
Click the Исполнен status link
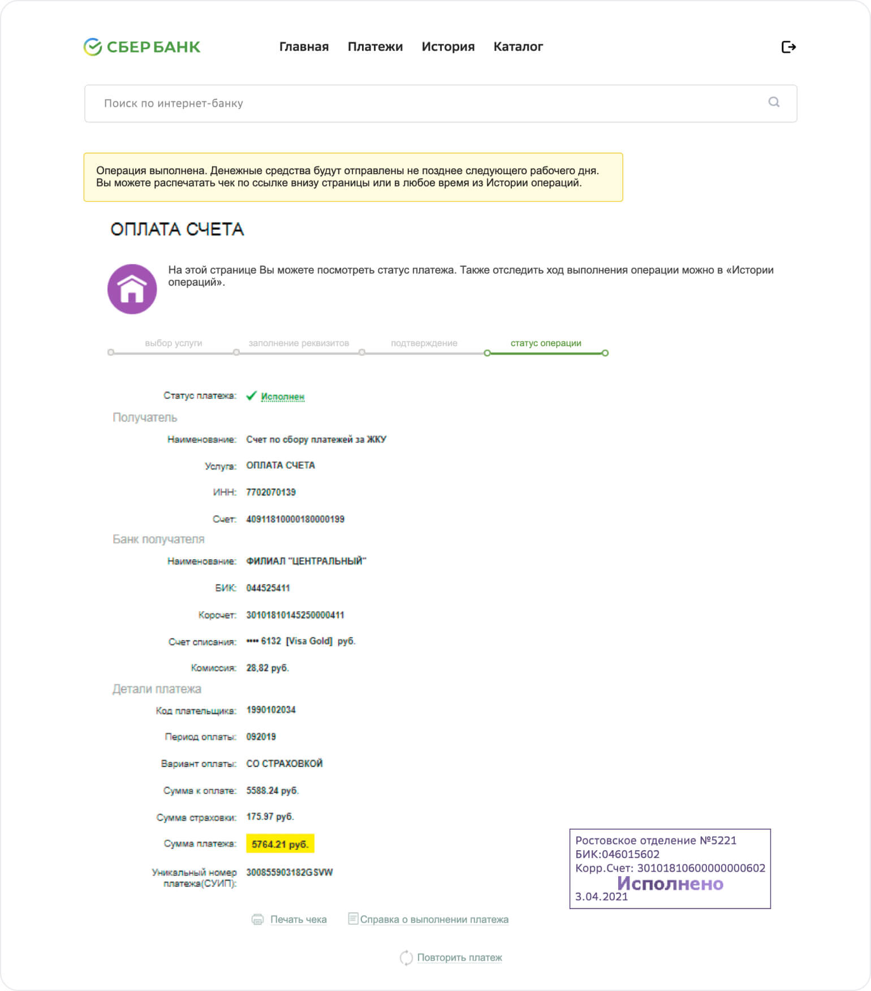coord(282,397)
